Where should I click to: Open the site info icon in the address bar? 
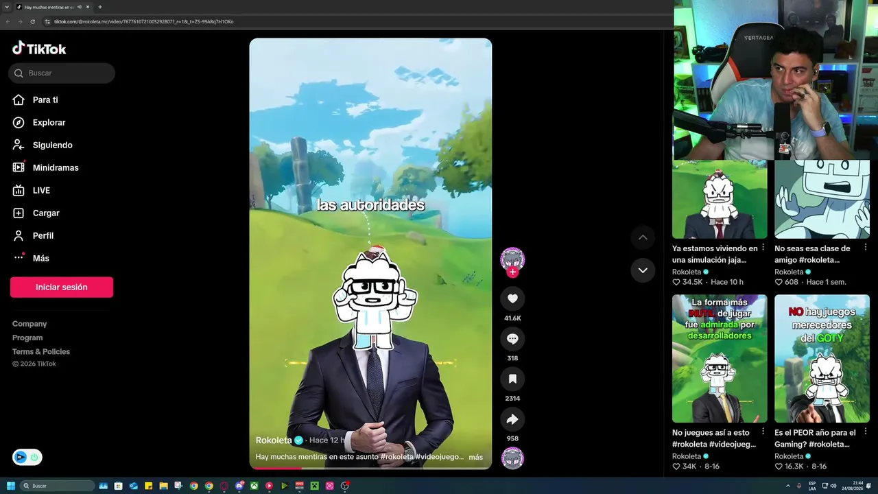coord(47,22)
